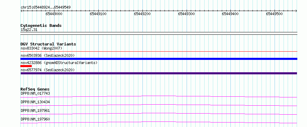The image size is (307, 127).
Task: Open the DPP8|NM_130434 transcript label
Action: (x=35, y=102)
